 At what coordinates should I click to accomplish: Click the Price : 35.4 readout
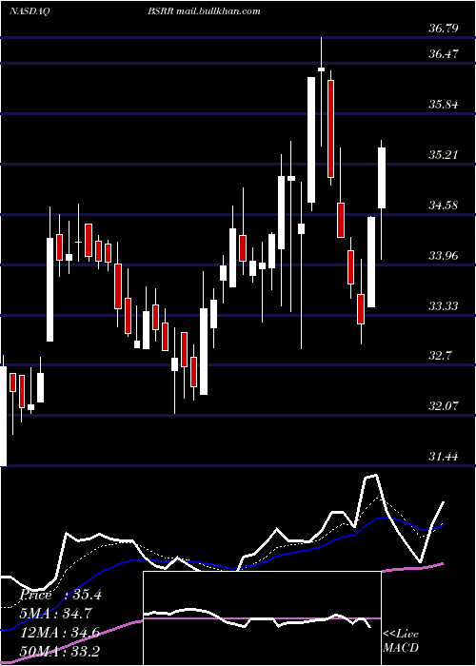click(61, 595)
